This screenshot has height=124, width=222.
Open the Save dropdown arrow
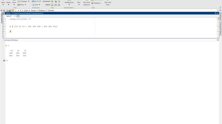14,5
